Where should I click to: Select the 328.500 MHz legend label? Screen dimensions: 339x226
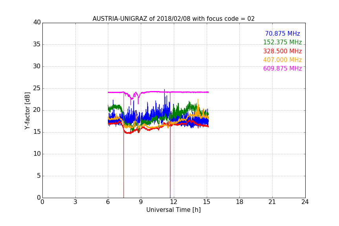[x=282, y=51]
